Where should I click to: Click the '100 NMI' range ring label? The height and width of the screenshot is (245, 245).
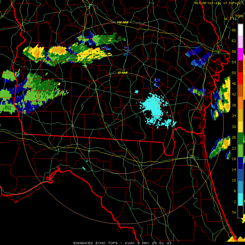tap(122, 22)
